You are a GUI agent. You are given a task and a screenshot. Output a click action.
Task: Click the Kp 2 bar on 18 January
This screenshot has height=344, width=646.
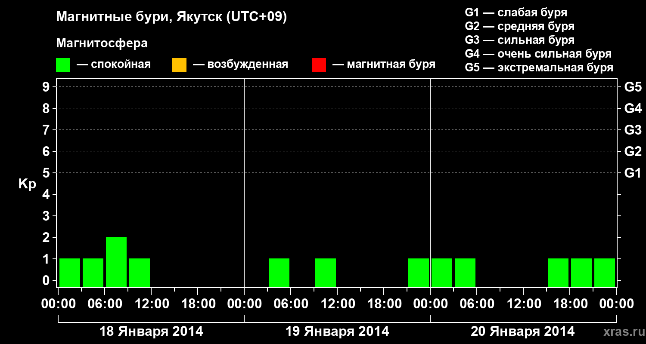click(116, 262)
